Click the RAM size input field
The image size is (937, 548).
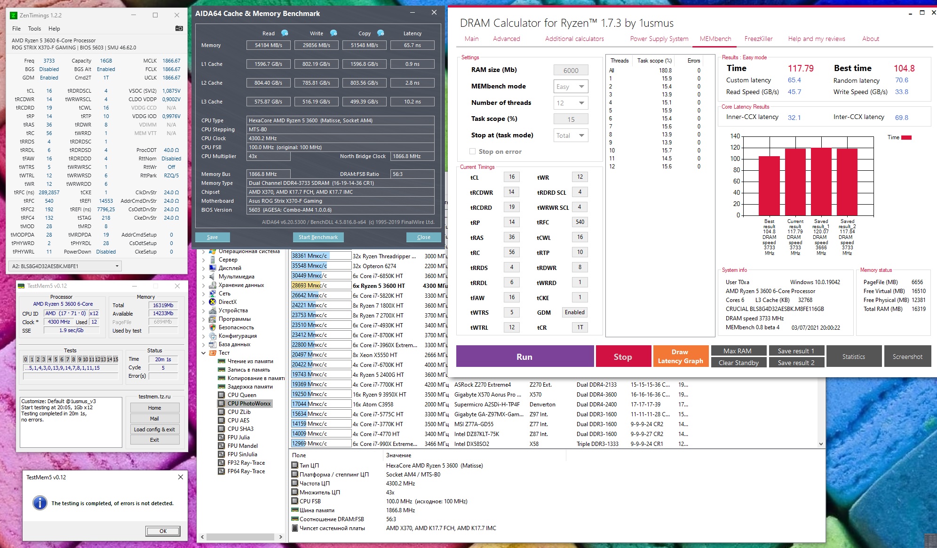pos(571,70)
